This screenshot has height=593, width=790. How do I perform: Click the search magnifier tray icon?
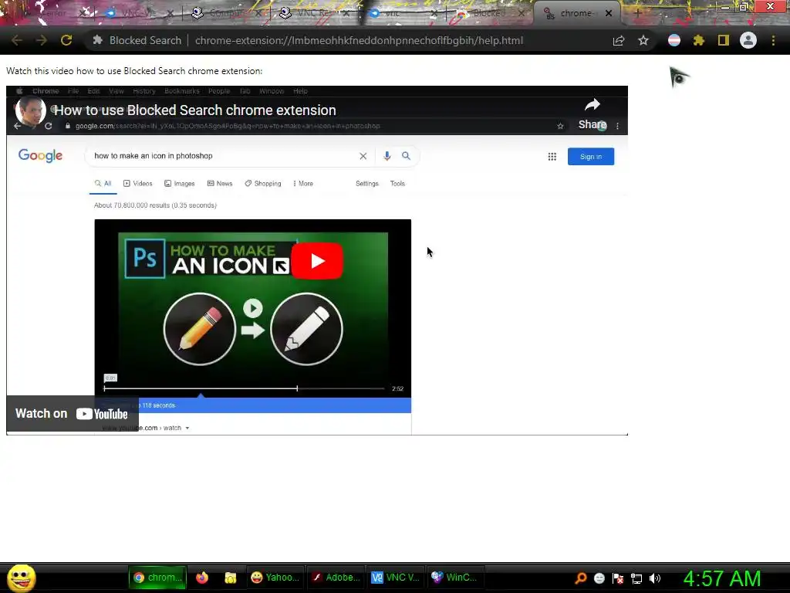(581, 578)
